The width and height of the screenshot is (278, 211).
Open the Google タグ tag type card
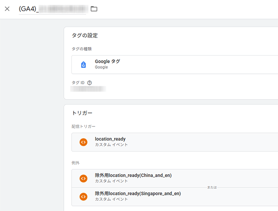click(x=174, y=64)
